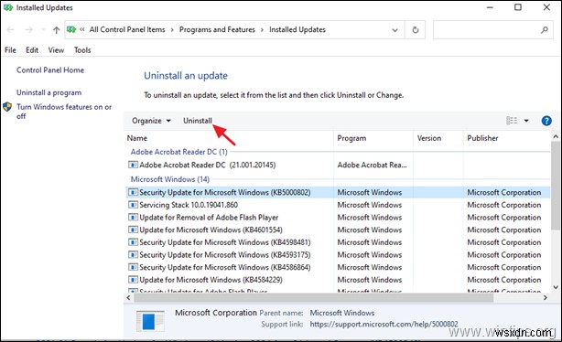
Task: Select Security Update KB5000802 row
Action: (x=338, y=192)
